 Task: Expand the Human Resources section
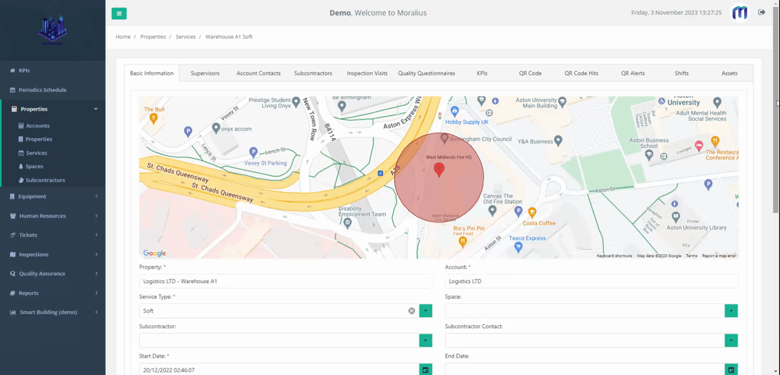pyautogui.click(x=53, y=216)
